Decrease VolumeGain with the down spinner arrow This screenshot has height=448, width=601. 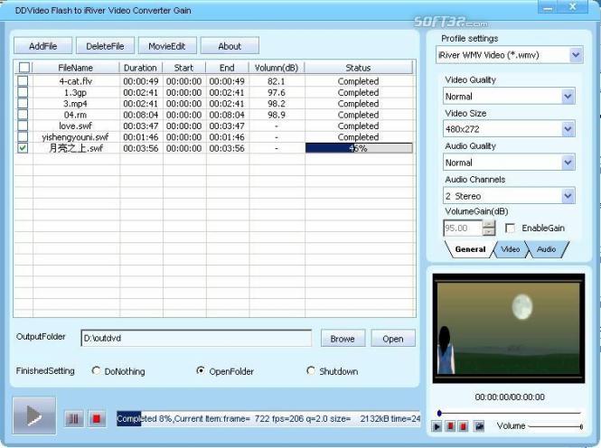(x=489, y=232)
